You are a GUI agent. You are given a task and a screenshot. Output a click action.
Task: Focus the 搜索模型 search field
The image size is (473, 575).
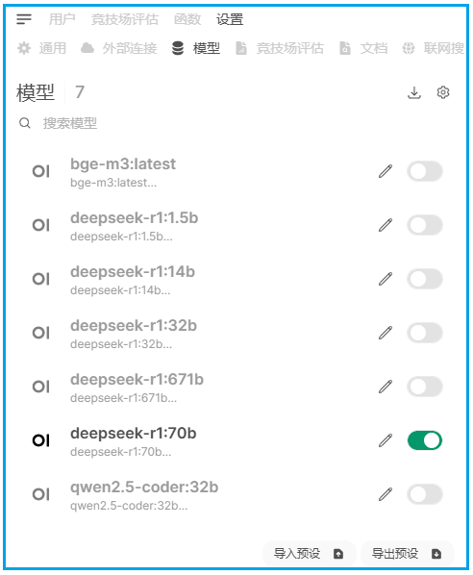coord(235,123)
